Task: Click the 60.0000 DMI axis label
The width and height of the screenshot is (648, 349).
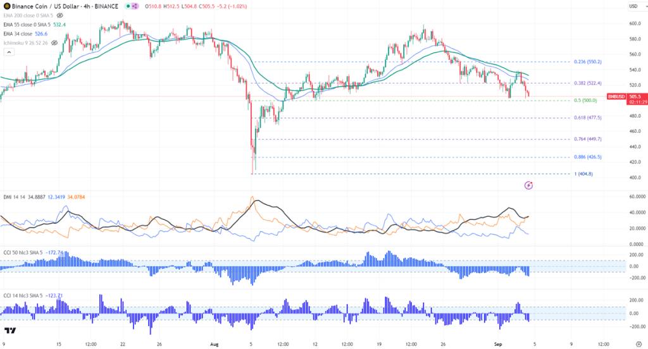Action: [x=637, y=197]
